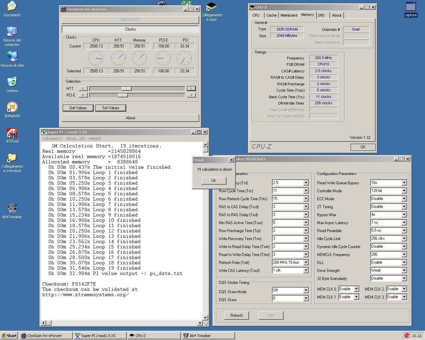Click the Super PI desktop icon at top

click(x=187, y=3)
